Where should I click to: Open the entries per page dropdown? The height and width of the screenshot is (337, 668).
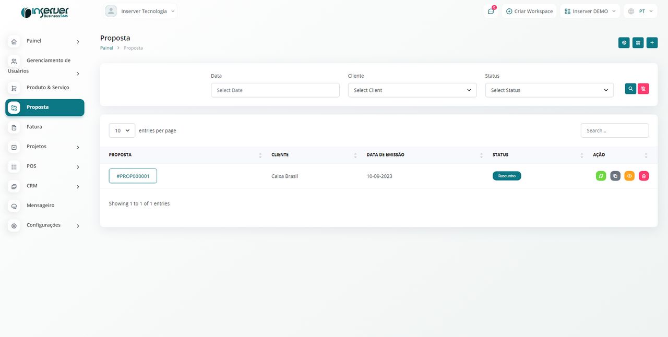[122, 130]
